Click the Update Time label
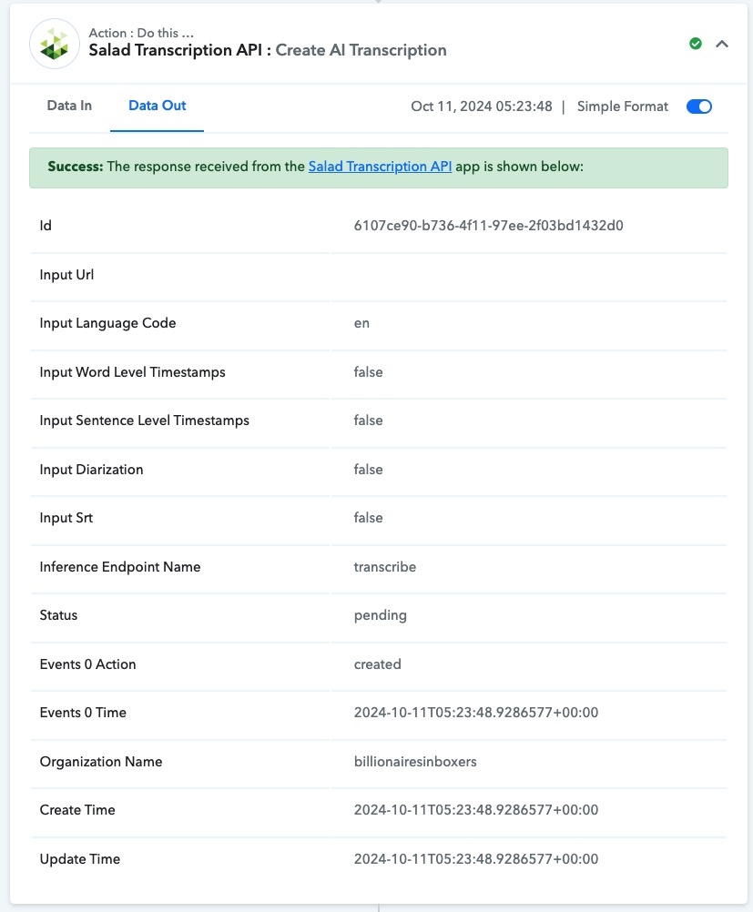This screenshot has height=912, width=753. 80,859
